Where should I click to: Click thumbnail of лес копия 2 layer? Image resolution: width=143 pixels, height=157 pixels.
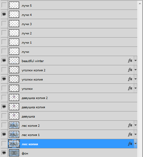tap(14, 125)
